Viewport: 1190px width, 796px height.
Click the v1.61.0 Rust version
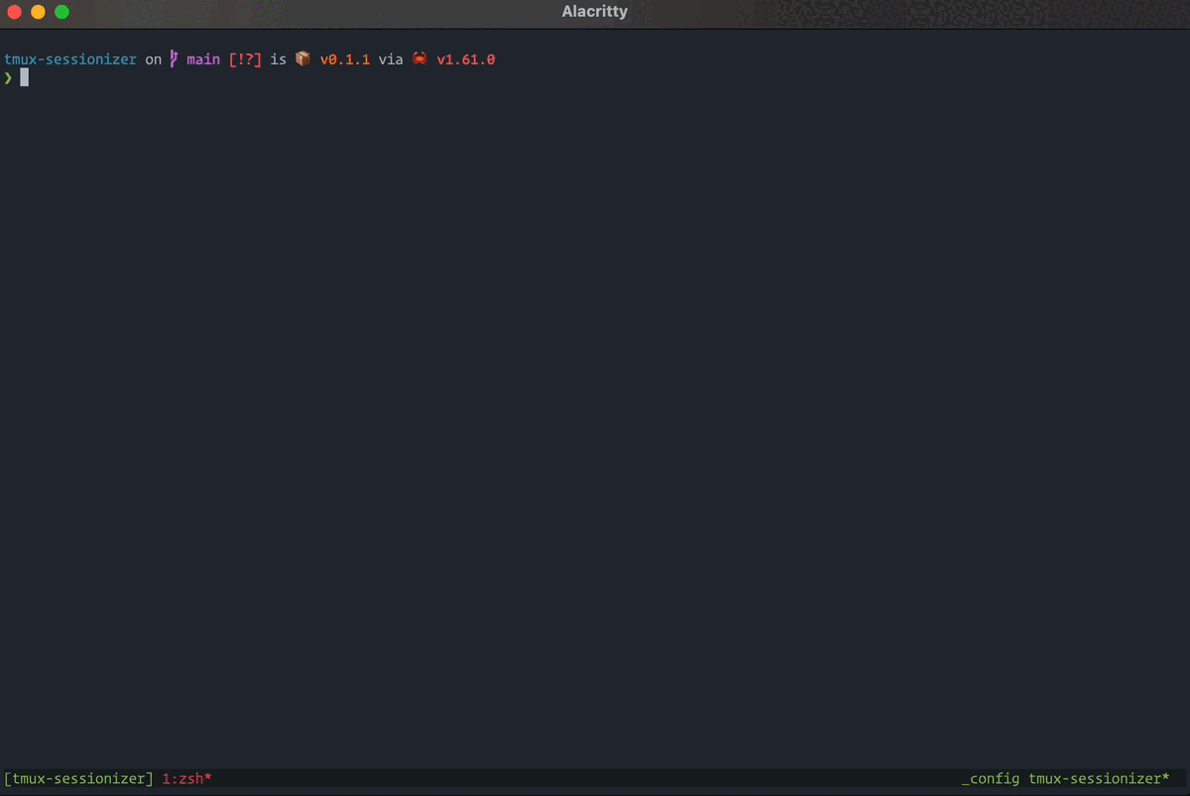[x=465, y=59]
